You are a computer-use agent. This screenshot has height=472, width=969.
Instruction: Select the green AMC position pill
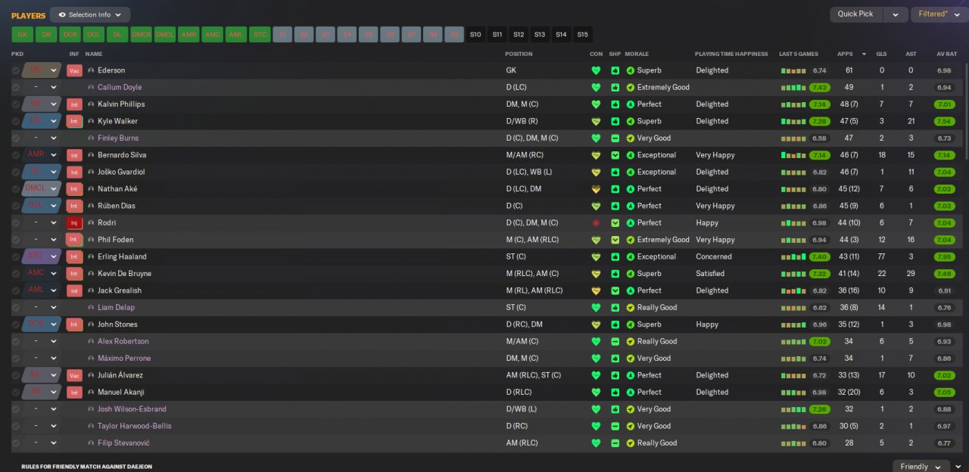click(212, 34)
